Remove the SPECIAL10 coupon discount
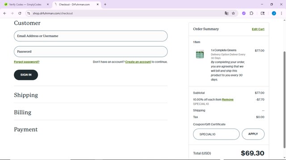 pos(227,100)
